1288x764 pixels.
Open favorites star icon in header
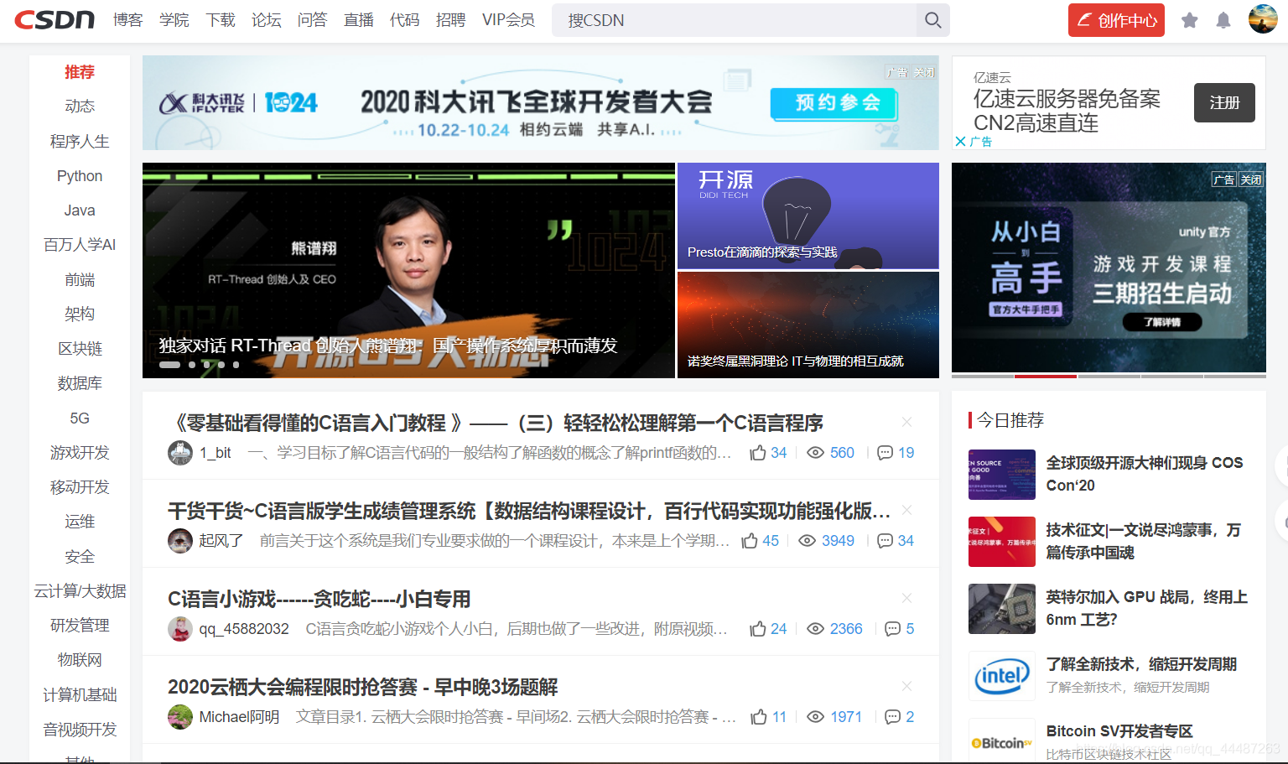[1189, 20]
